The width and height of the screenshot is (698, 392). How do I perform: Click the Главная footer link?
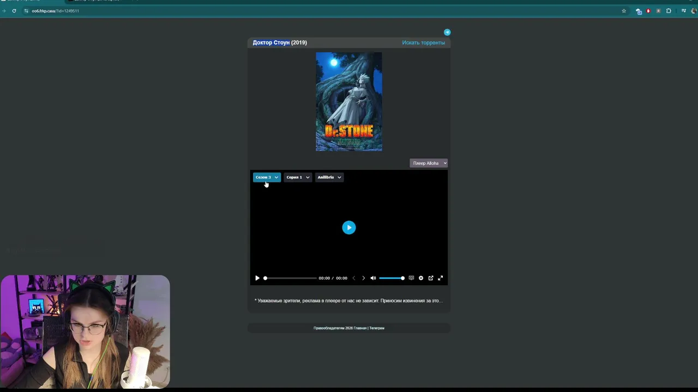coord(360,328)
